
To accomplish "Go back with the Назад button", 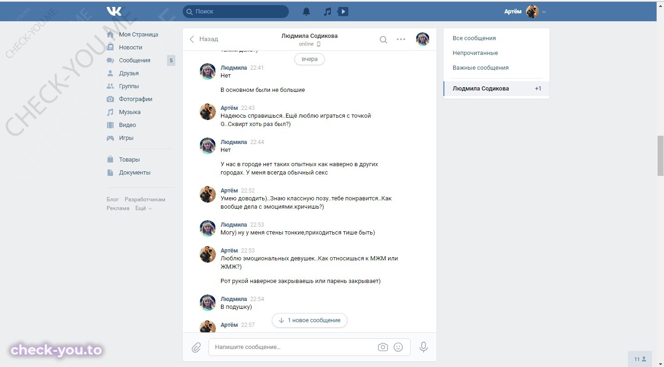I will click(x=203, y=39).
